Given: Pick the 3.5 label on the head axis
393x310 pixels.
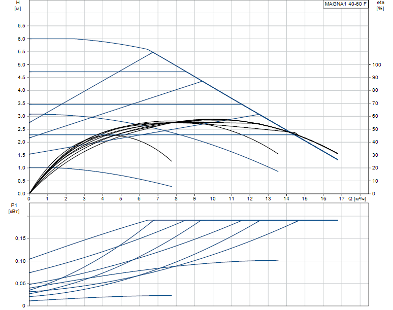Looking at the screenshot, I should [x=21, y=103].
